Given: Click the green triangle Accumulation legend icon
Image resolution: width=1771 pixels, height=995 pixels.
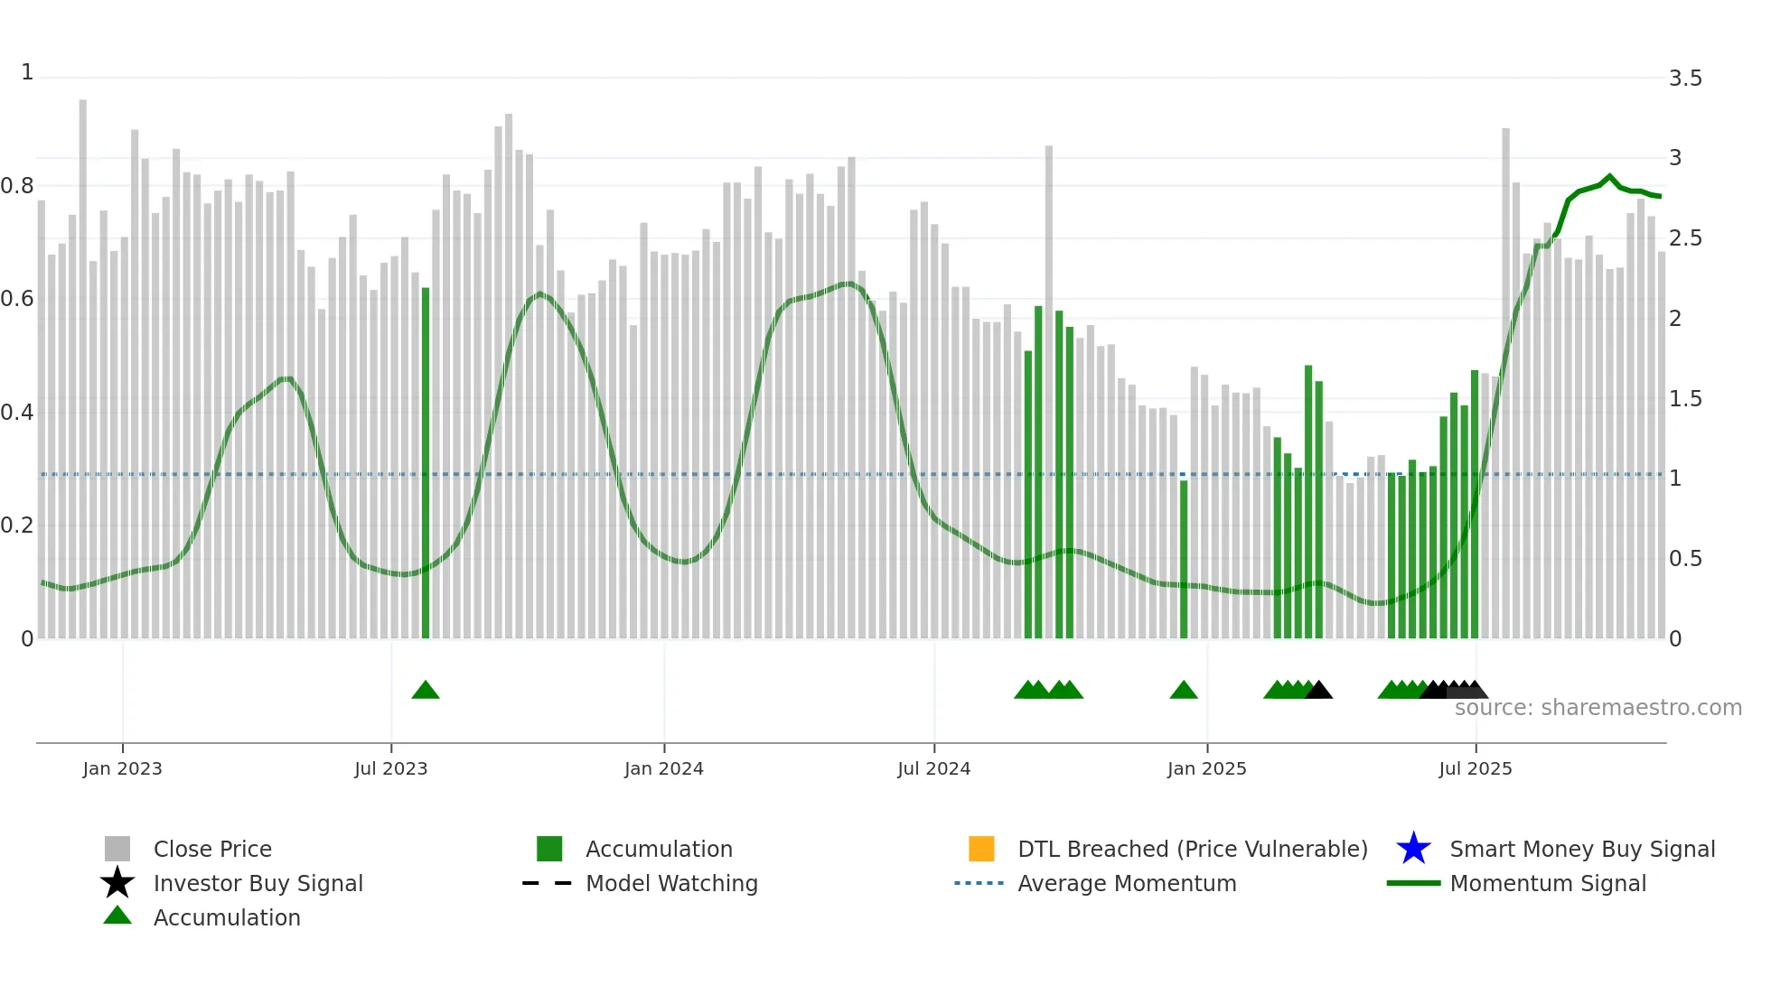Looking at the screenshot, I should [x=117, y=916].
